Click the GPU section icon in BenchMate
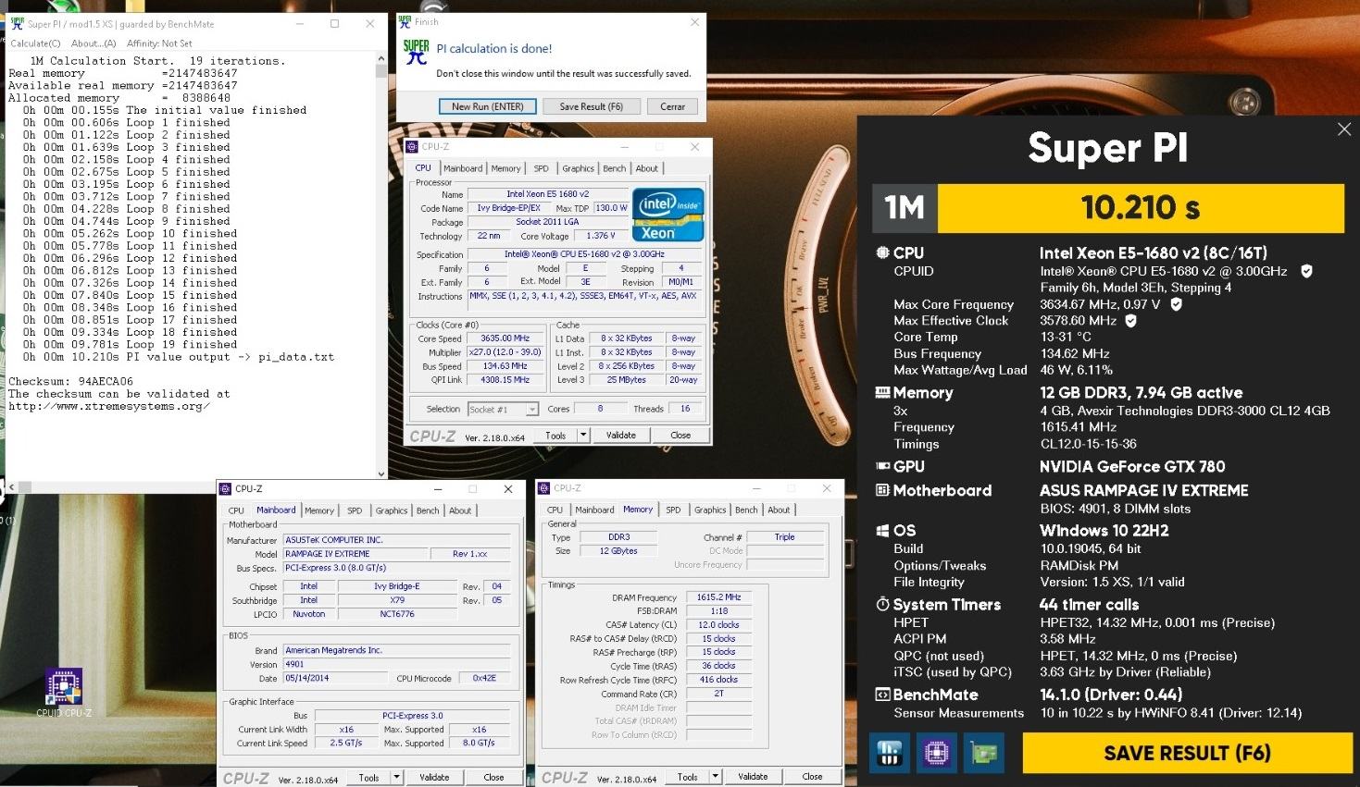This screenshot has width=1360, height=787. pos(882,466)
